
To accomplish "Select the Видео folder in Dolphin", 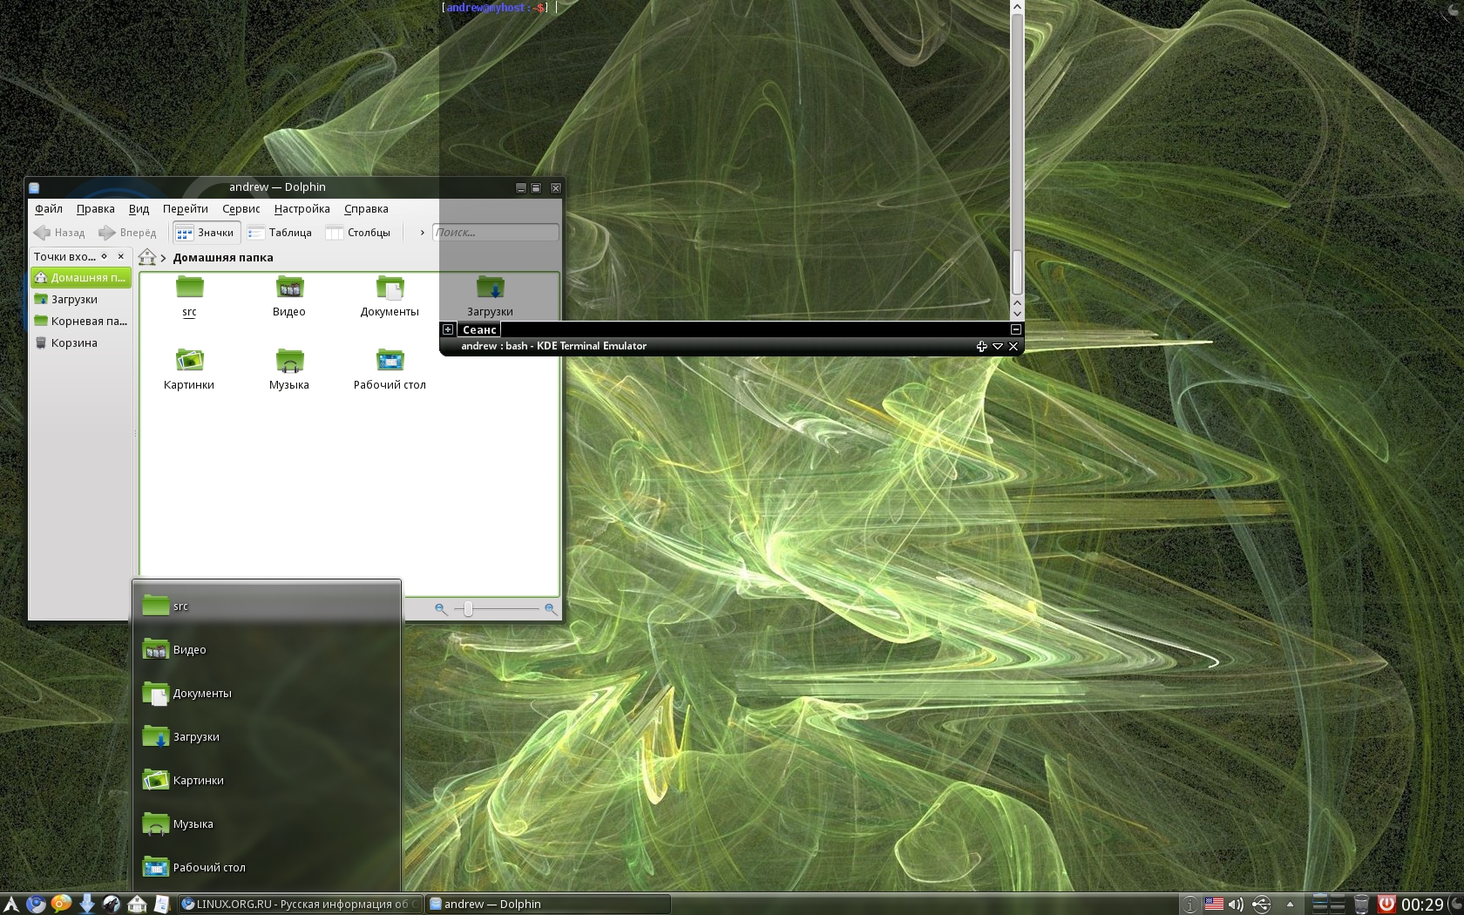I will click(289, 296).
